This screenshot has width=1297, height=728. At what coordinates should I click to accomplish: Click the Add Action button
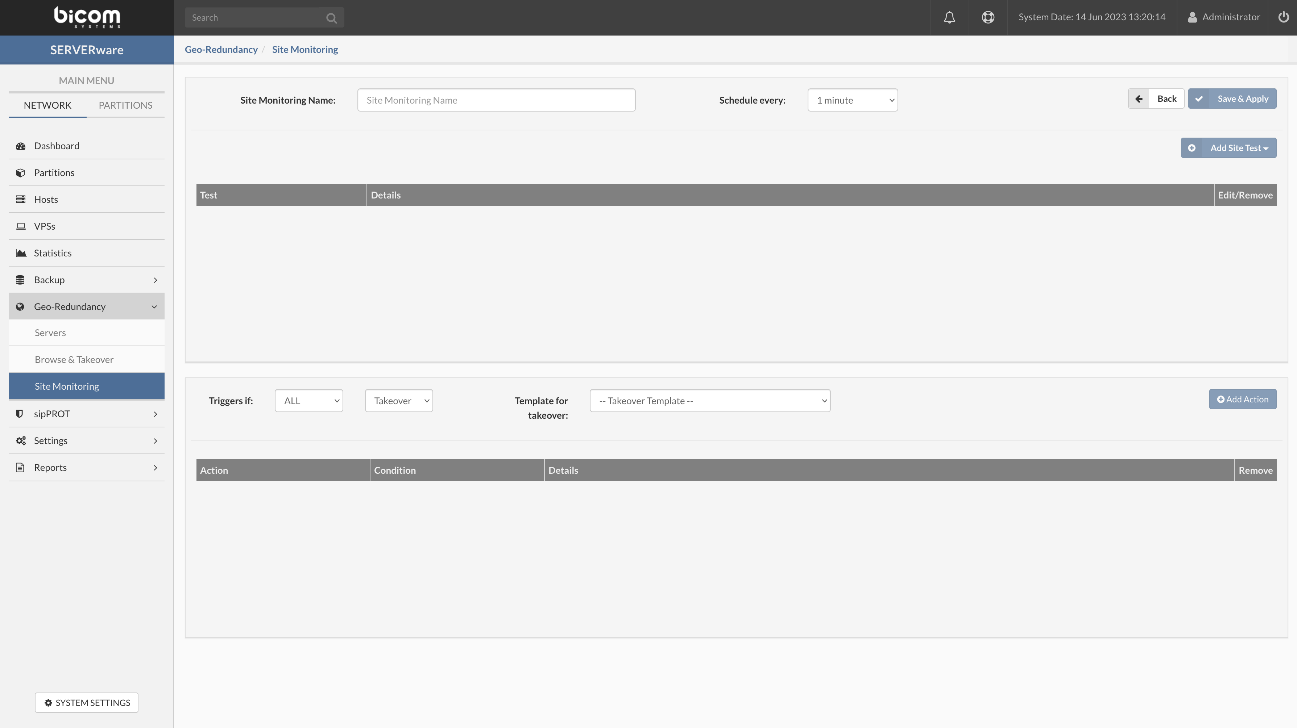[x=1243, y=399]
